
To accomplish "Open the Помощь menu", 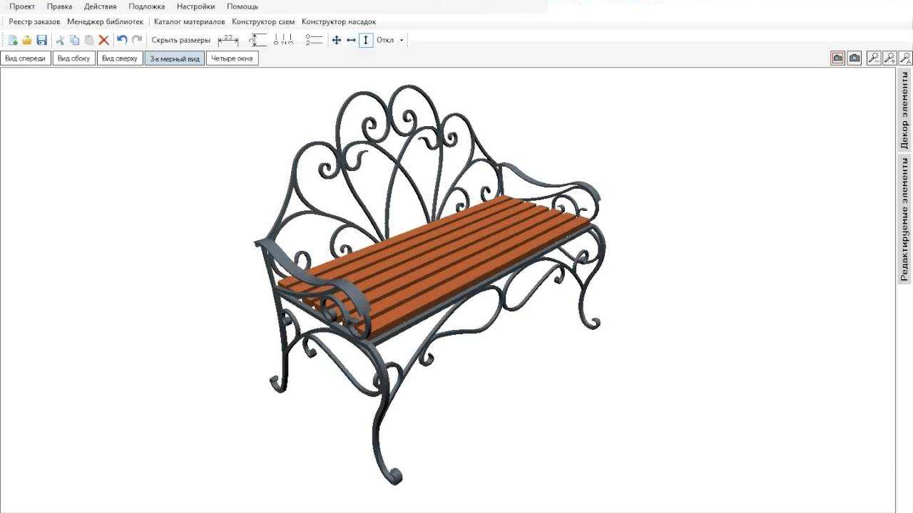I will [x=243, y=6].
